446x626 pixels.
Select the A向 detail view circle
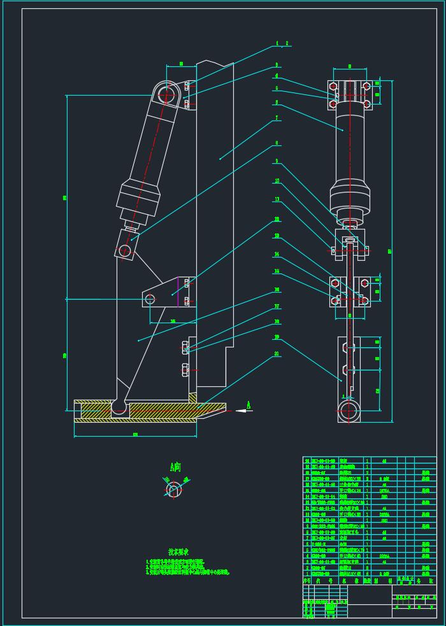coord(173,490)
